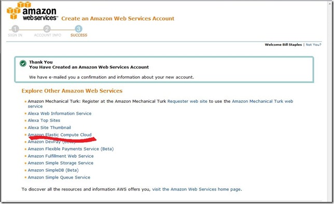Viewport: 334px width, 204px height.
Task: Go to Alexa Top Sites
Action: [x=44, y=120]
